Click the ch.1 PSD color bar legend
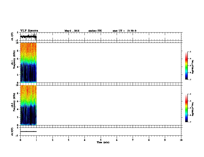This screenshot has height=157, width=204. click(186, 66)
